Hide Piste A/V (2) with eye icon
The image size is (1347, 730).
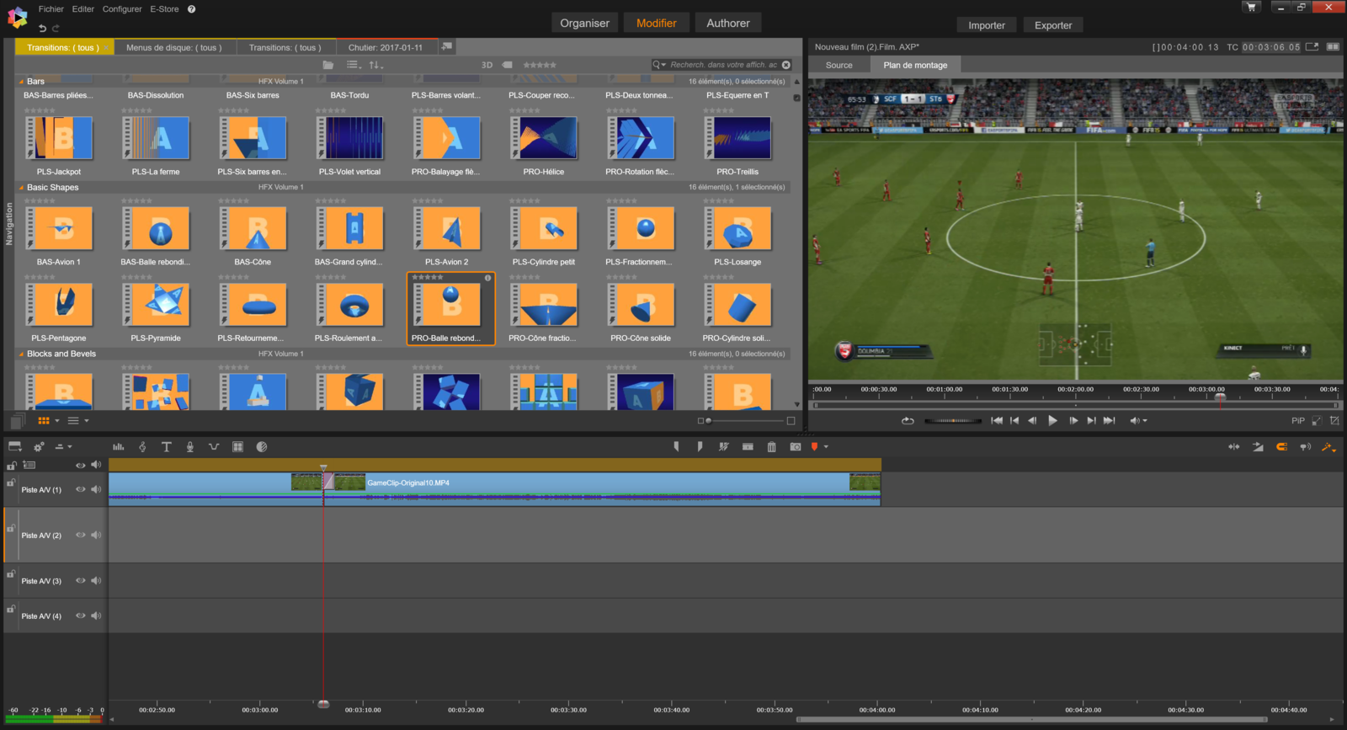click(x=81, y=535)
